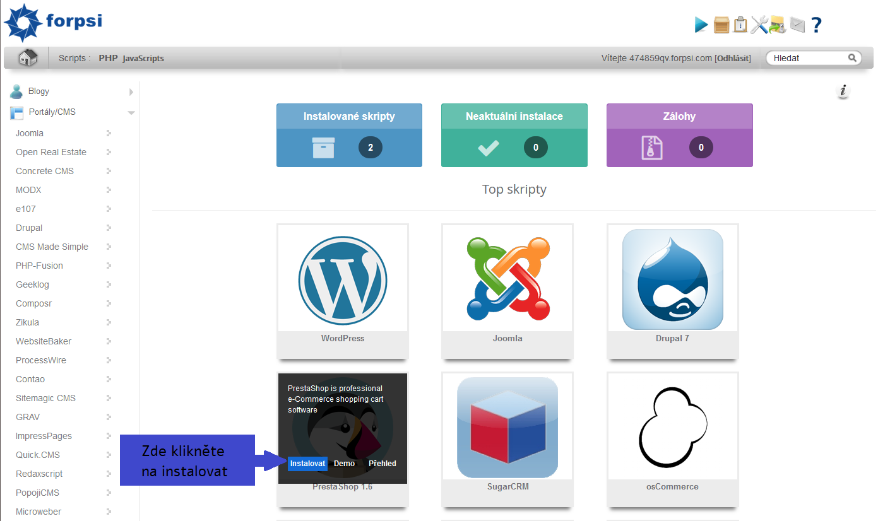
Task: Click the forpsi logo
Action: [x=53, y=21]
